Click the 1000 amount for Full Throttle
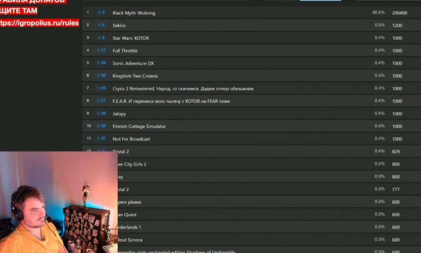 (397, 51)
